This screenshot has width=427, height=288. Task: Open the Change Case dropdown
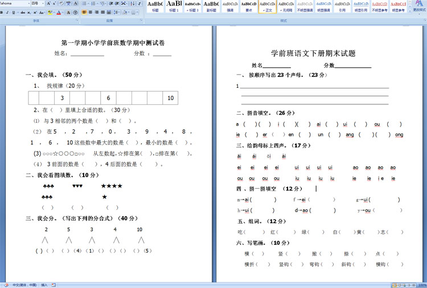(x=42, y=13)
